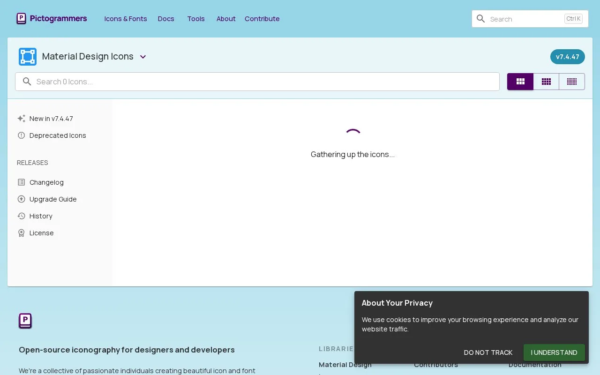Click the list icon beside Changelog
The image size is (600, 375).
click(21, 182)
